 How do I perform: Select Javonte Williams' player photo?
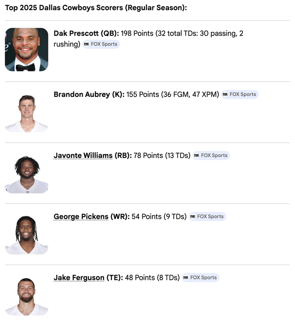point(26,174)
